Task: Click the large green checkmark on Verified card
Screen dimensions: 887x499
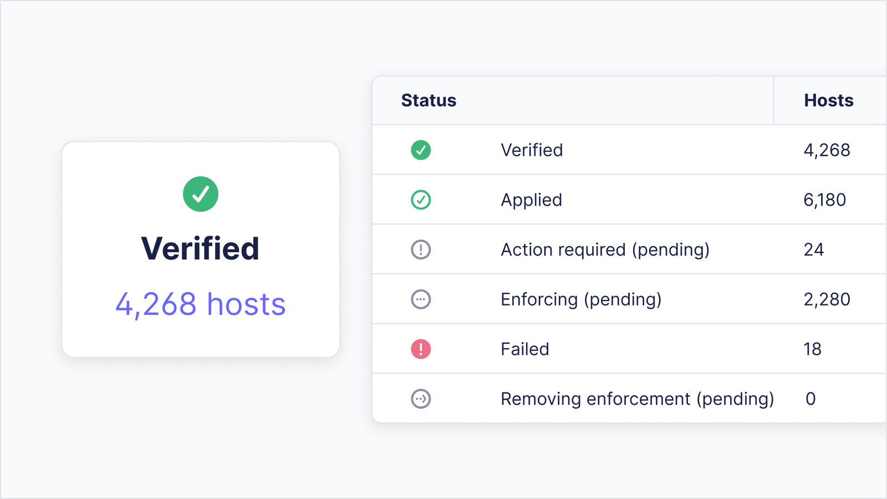Action: pos(201,194)
